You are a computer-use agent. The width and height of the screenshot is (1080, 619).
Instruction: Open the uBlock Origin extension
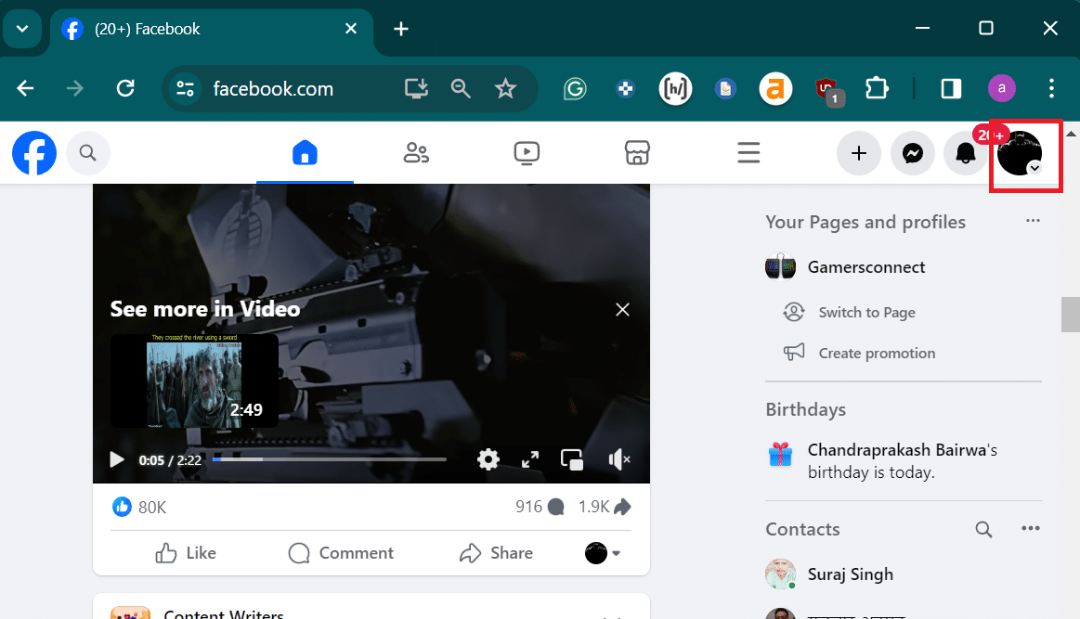tap(828, 90)
